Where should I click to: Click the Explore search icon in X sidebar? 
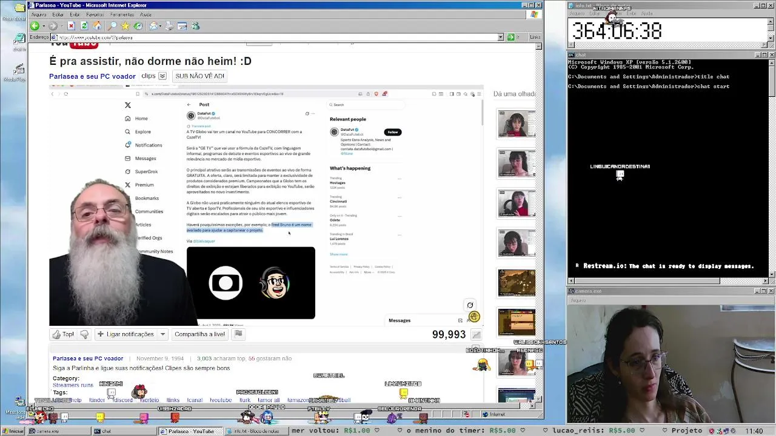pos(127,131)
